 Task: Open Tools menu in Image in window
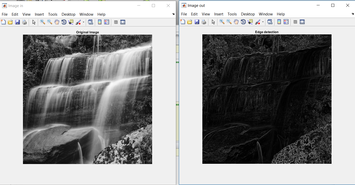pyautogui.click(x=53, y=14)
